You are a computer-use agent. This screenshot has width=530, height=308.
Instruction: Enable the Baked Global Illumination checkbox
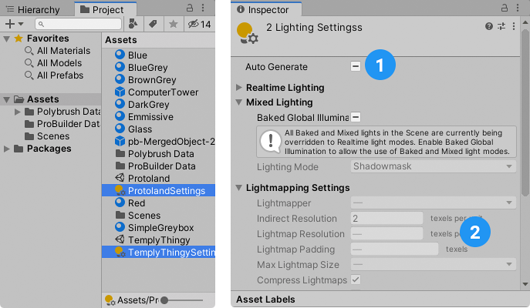point(356,117)
